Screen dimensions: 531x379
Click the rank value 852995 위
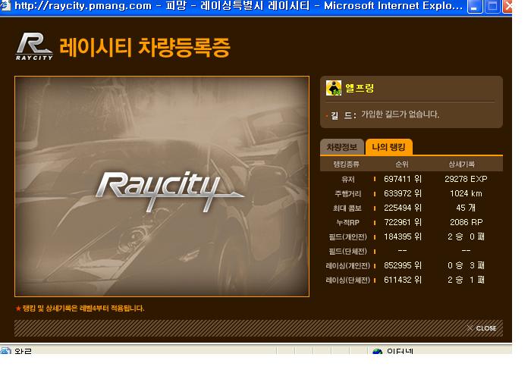click(403, 265)
